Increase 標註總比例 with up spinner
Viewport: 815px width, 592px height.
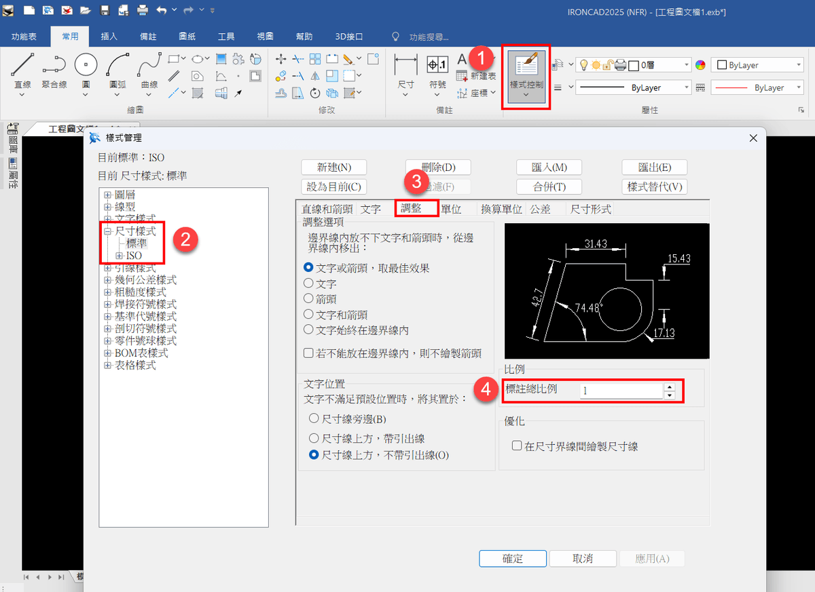click(x=669, y=387)
